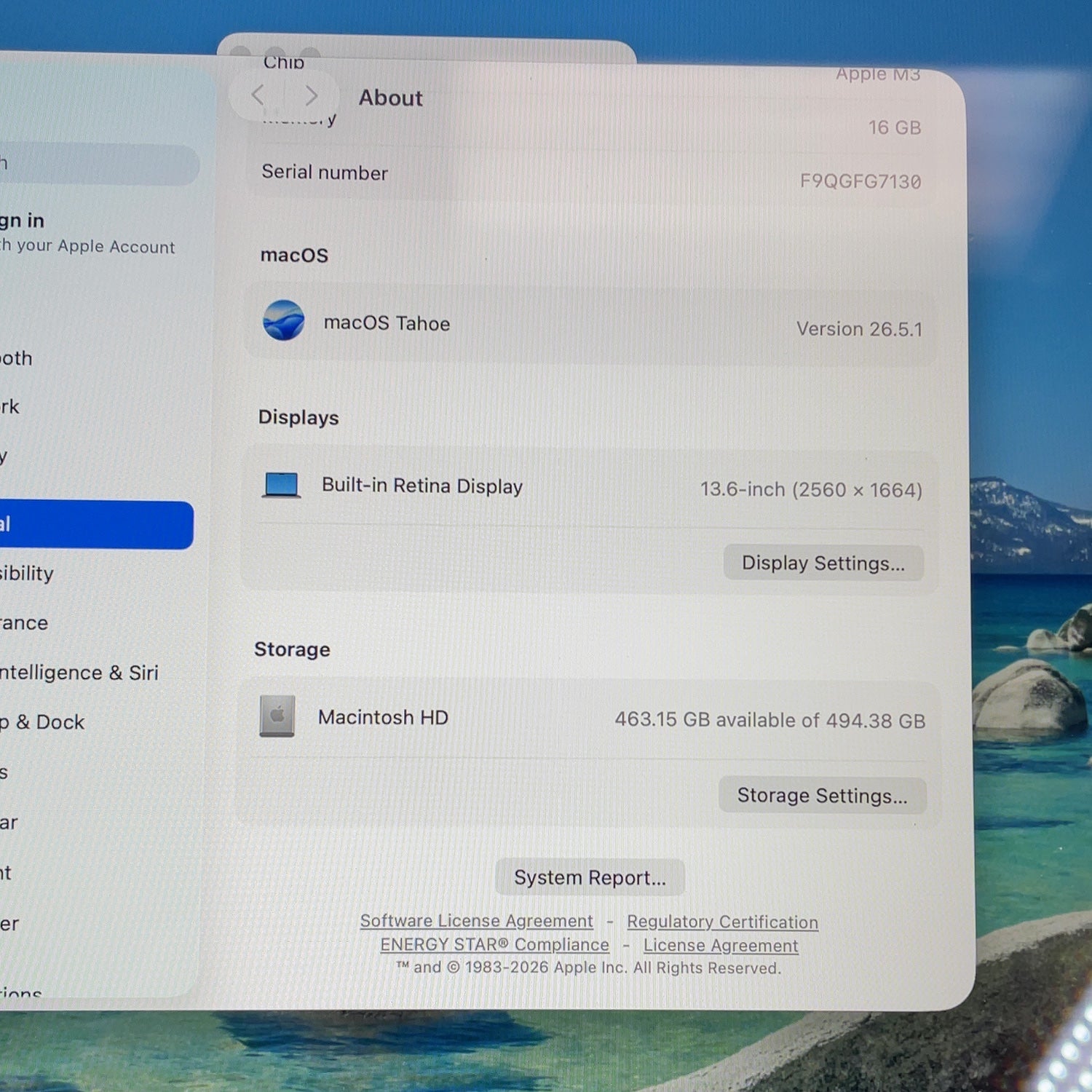Click the Built-in Retina Display laptop icon

(282, 485)
